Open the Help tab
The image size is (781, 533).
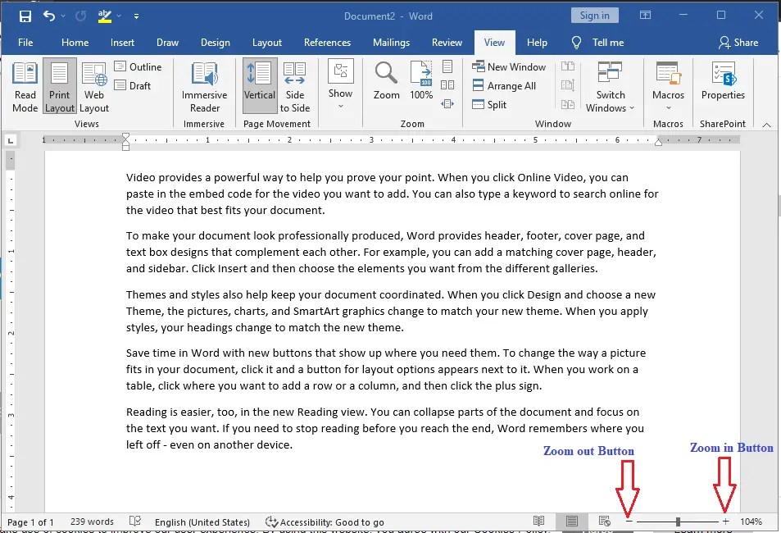(537, 43)
